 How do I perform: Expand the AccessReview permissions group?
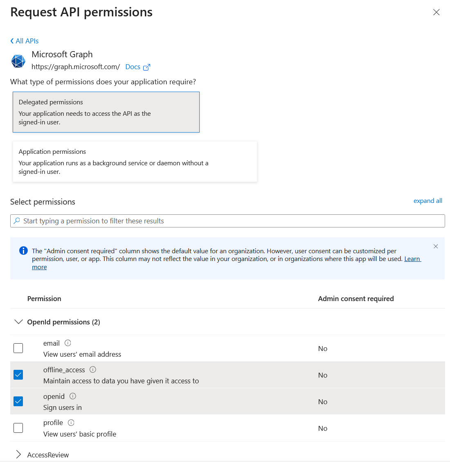pyautogui.click(x=18, y=454)
